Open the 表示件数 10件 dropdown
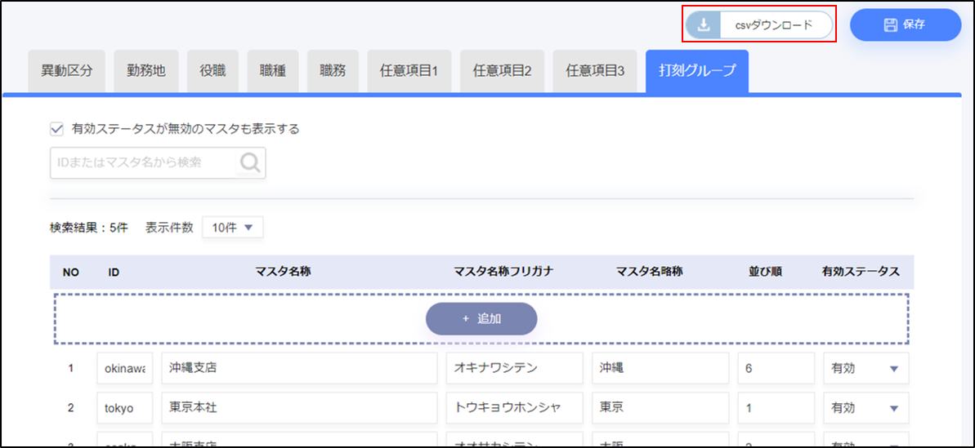The width and height of the screenshot is (975, 448). pos(233,228)
